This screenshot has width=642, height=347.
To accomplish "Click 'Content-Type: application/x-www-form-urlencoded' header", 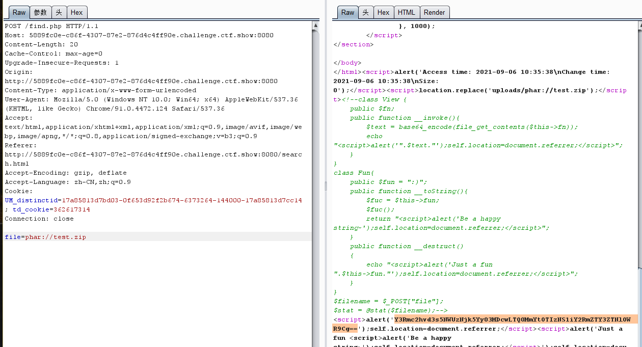I will (100, 90).
